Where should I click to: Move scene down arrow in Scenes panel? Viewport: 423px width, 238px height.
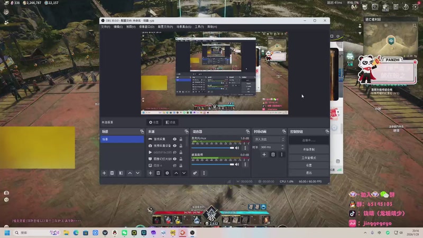tap(137, 173)
